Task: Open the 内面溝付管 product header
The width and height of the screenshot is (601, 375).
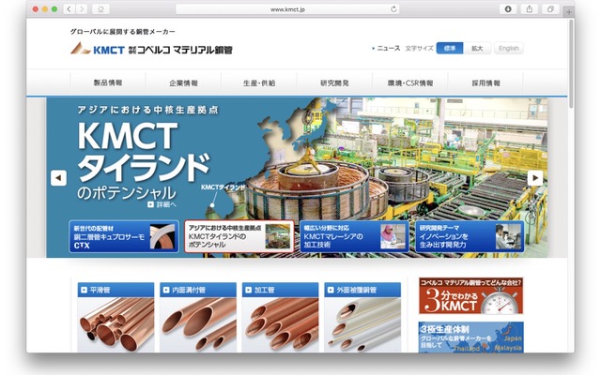Action: point(198,290)
